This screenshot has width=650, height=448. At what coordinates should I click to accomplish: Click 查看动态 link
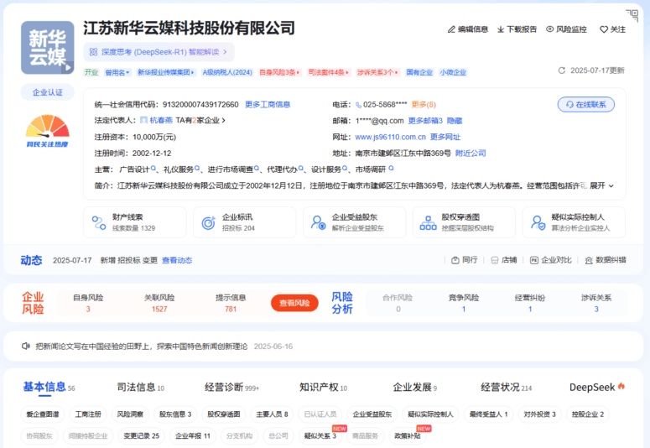point(177,260)
